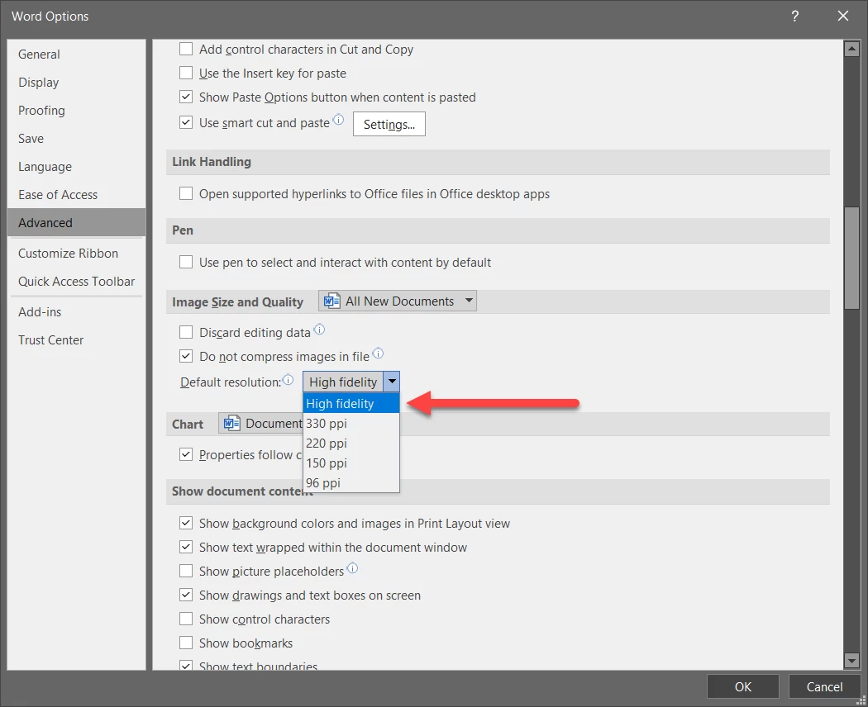The height and width of the screenshot is (707, 868).
Task: Uncheck Do not compress images in file
Action: pyautogui.click(x=186, y=356)
